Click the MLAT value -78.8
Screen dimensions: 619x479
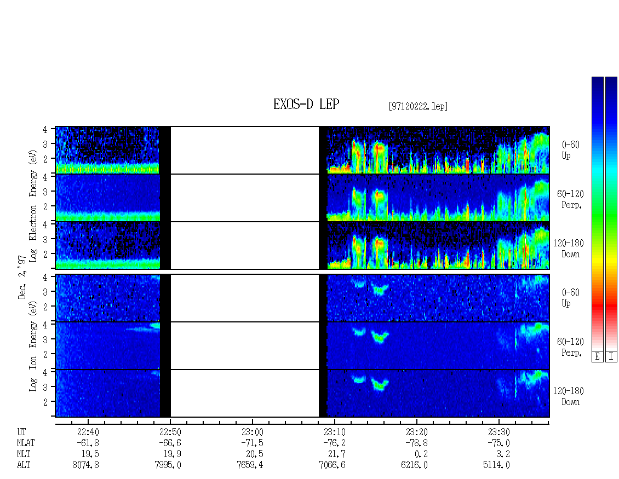(x=417, y=443)
